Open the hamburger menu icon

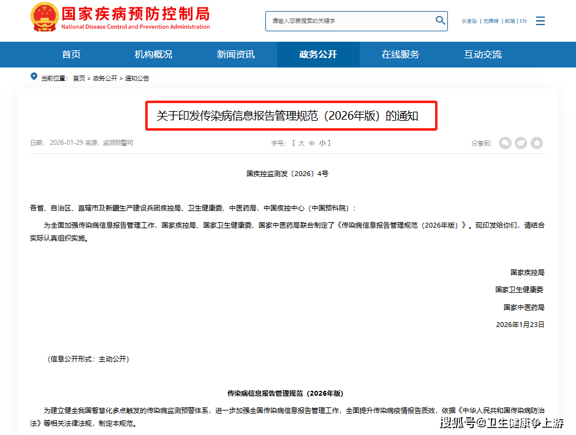point(540,21)
